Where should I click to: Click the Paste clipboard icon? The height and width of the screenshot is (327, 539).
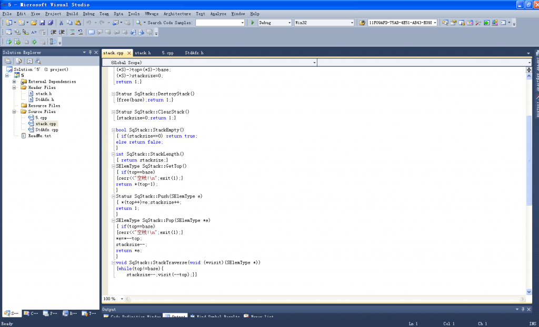(x=78, y=23)
